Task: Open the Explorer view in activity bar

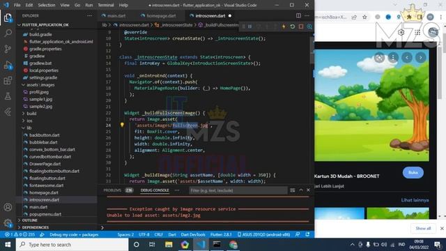Action: click(8, 18)
